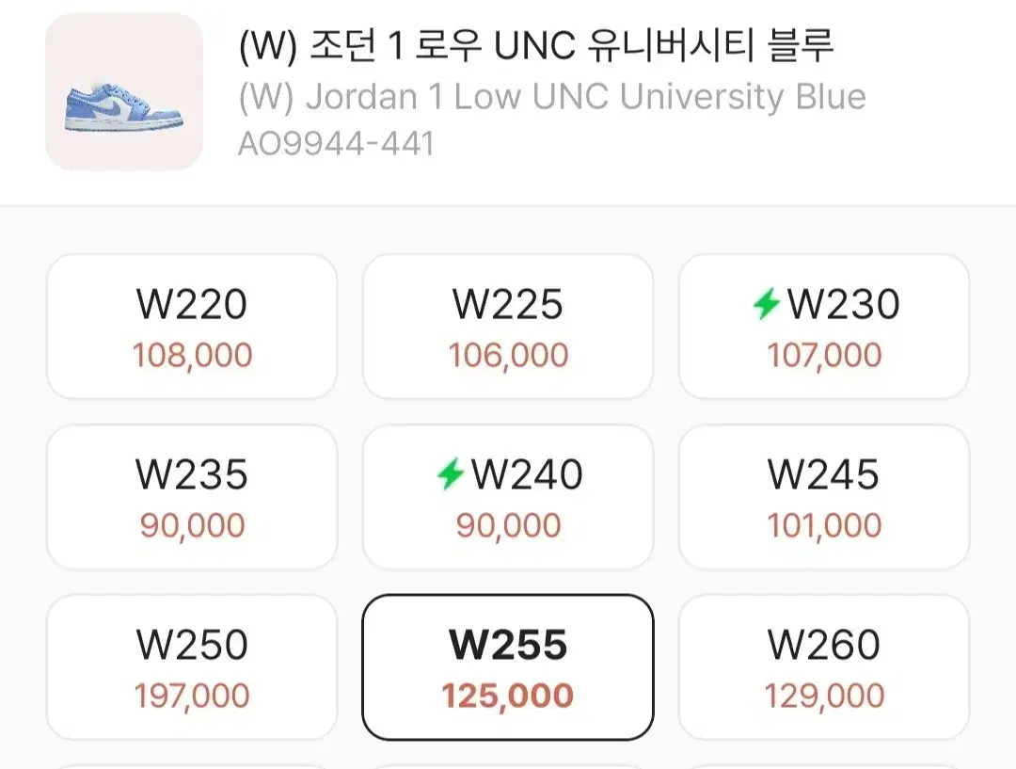
Task: Choose the W230 size option
Action: pyautogui.click(x=824, y=327)
